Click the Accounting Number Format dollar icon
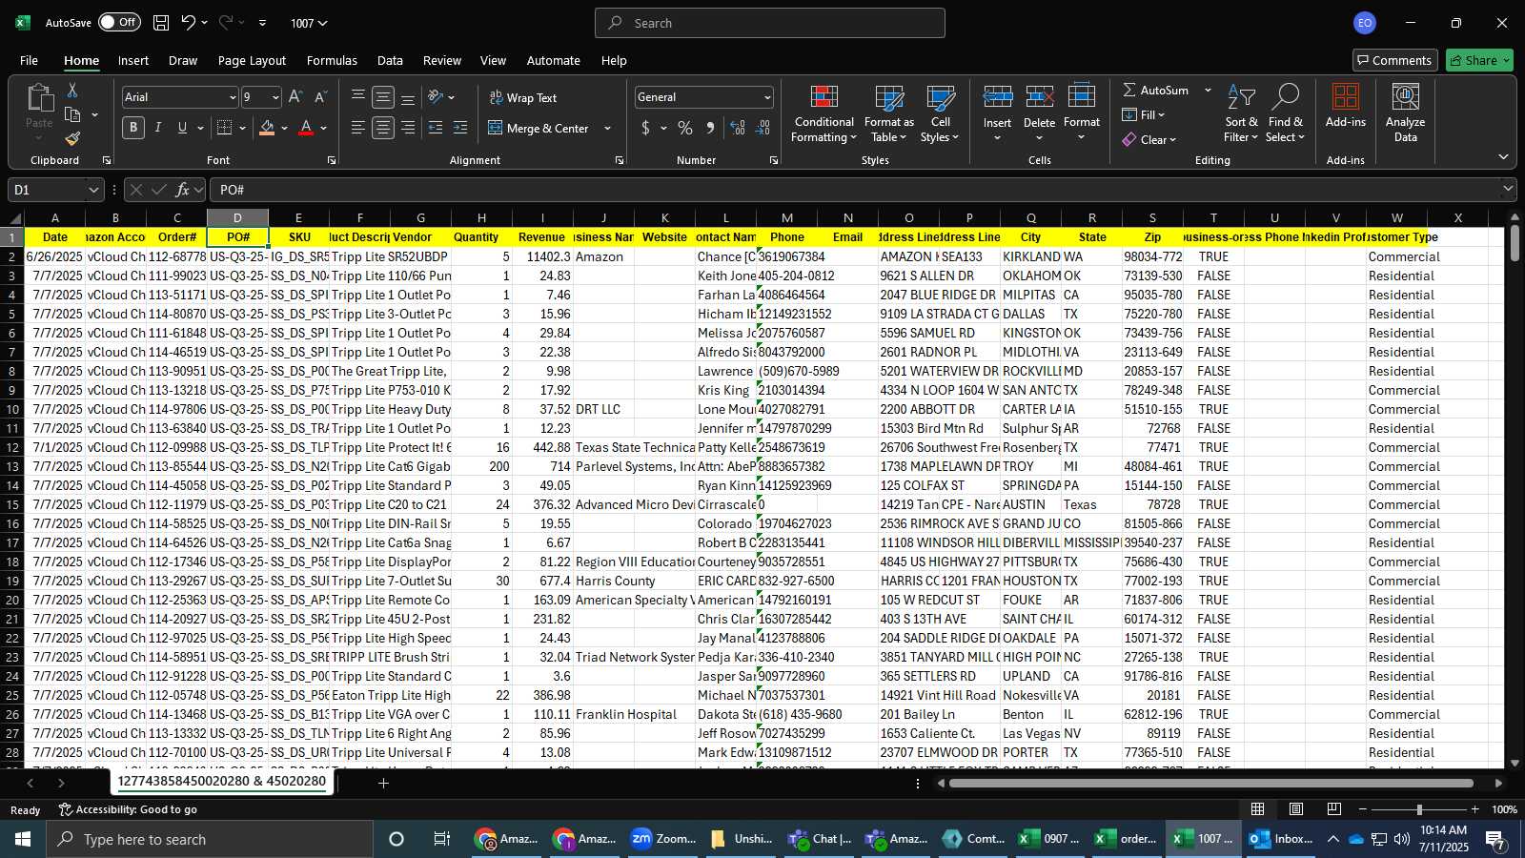This screenshot has height=858, width=1525. (x=645, y=128)
